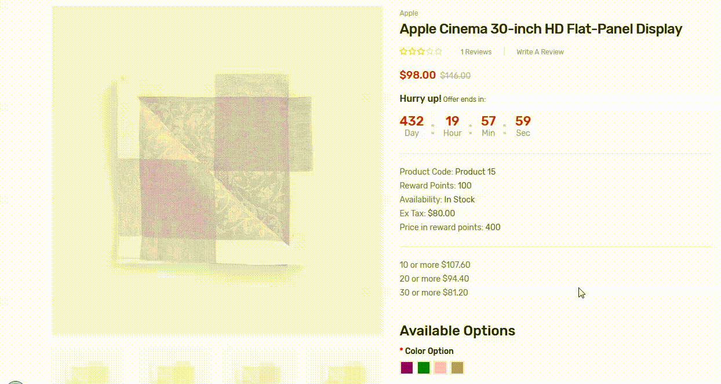Click the first rating star

pyautogui.click(x=403, y=51)
